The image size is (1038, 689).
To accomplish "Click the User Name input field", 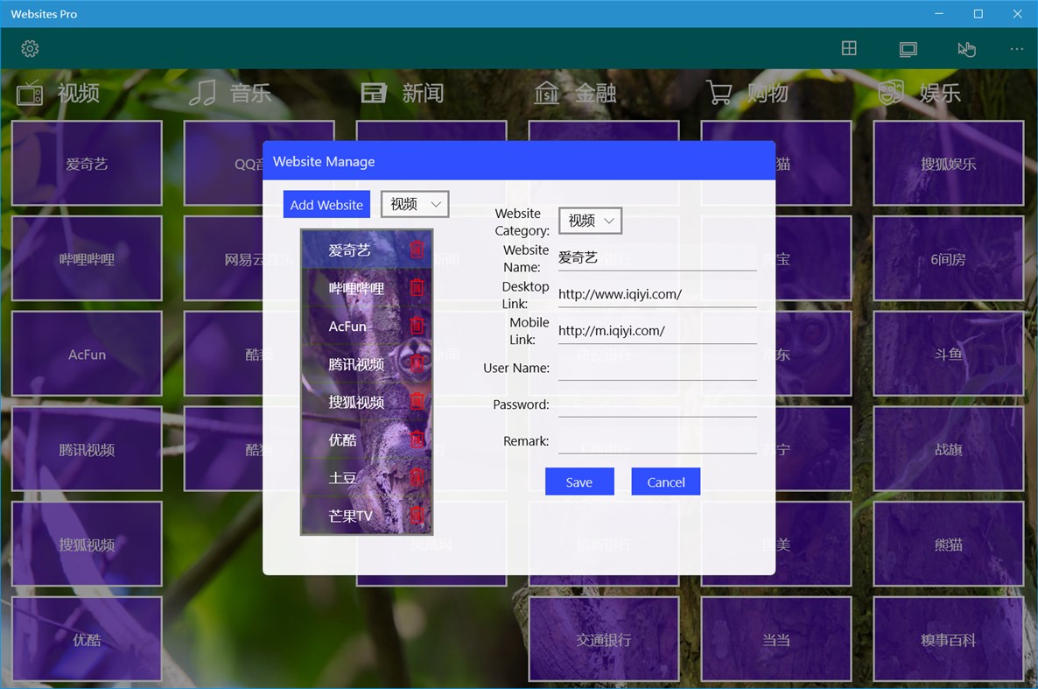I will tap(657, 367).
